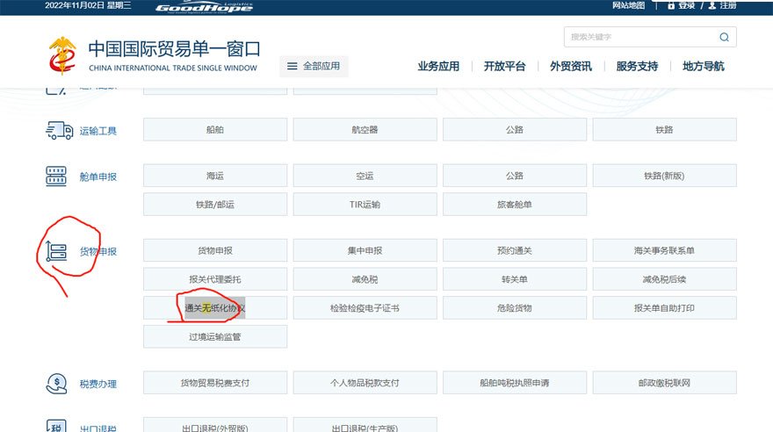773x432 pixels.
Task: Select 船舶 under 运输工具
Action: 215,130
